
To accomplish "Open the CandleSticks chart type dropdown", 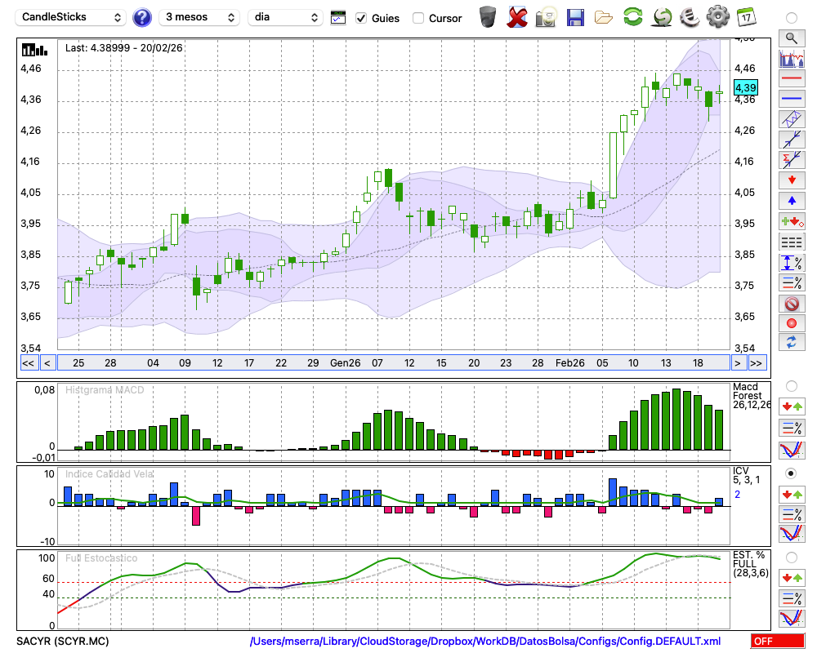I will tap(72, 17).
